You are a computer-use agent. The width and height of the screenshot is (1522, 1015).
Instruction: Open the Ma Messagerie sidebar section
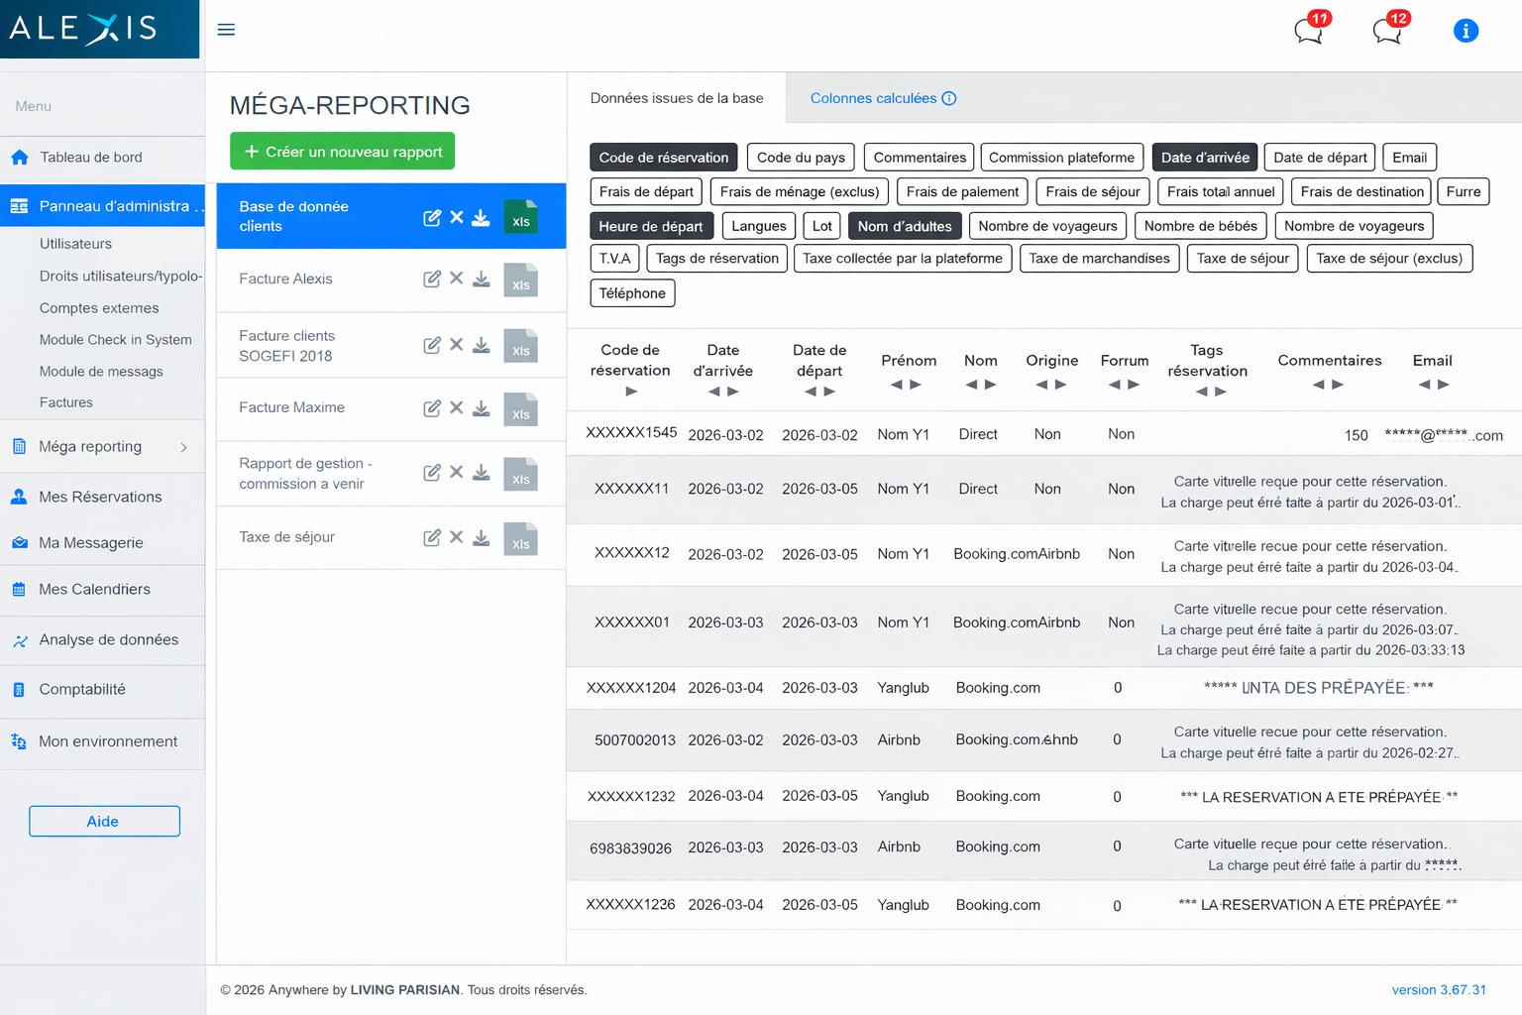tap(90, 542)
